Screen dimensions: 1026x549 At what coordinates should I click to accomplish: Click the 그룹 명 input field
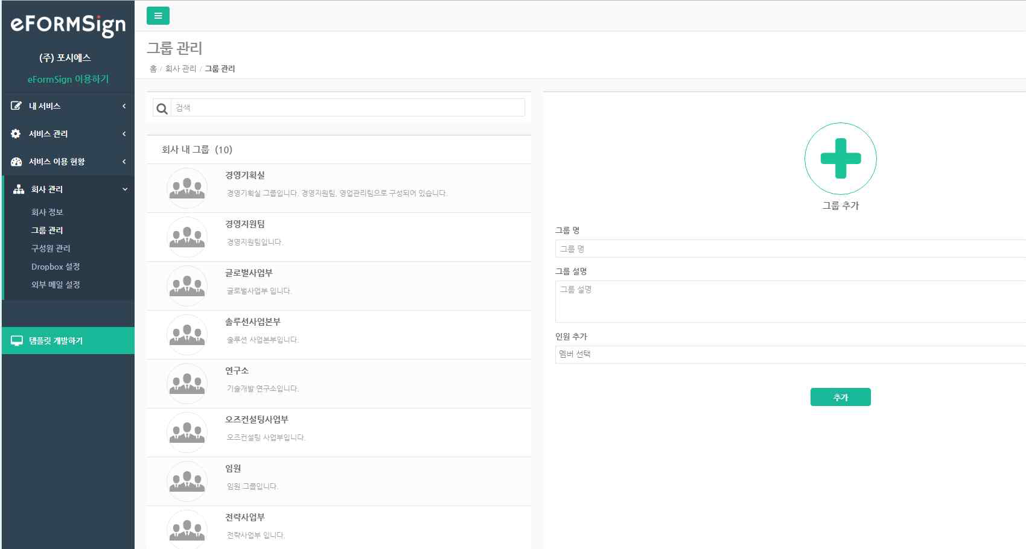[790, 249]
